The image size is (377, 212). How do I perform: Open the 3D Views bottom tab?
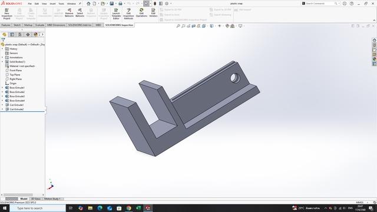[x=35, y=199]
